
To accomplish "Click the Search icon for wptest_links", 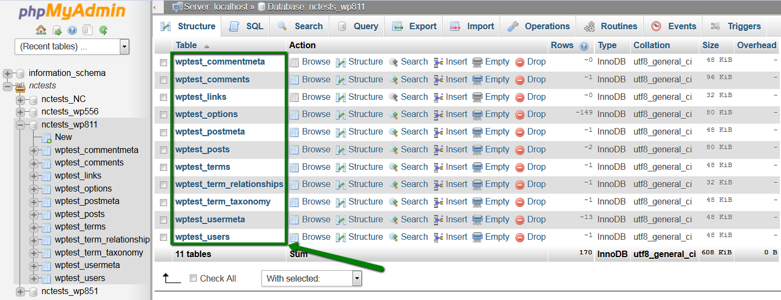I will [393, 97].
